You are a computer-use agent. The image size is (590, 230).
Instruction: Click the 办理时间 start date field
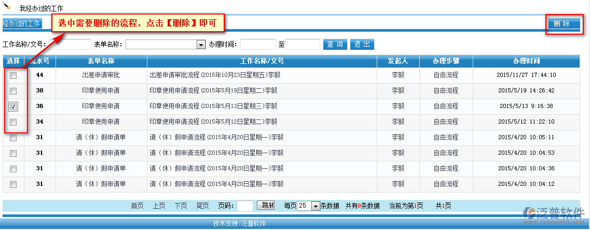(257, 45)
